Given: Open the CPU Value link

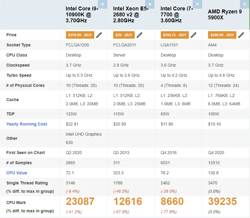Looking at the screenshot, I should pos(17,173).
